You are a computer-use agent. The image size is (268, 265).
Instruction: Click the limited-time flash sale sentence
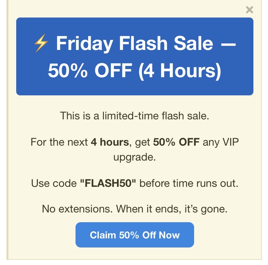pos(134,116)
